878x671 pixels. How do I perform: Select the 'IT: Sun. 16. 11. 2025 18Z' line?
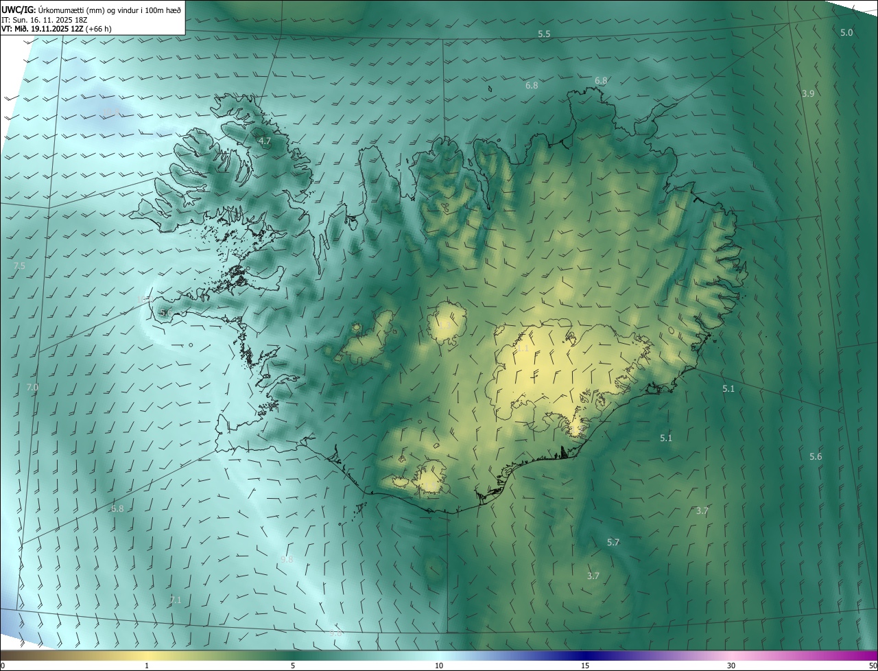(x=44, y=20)
